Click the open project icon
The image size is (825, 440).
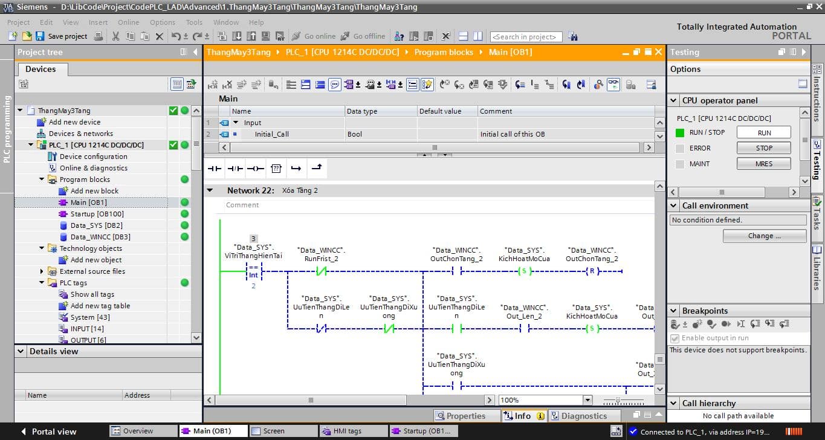(27, 36)
